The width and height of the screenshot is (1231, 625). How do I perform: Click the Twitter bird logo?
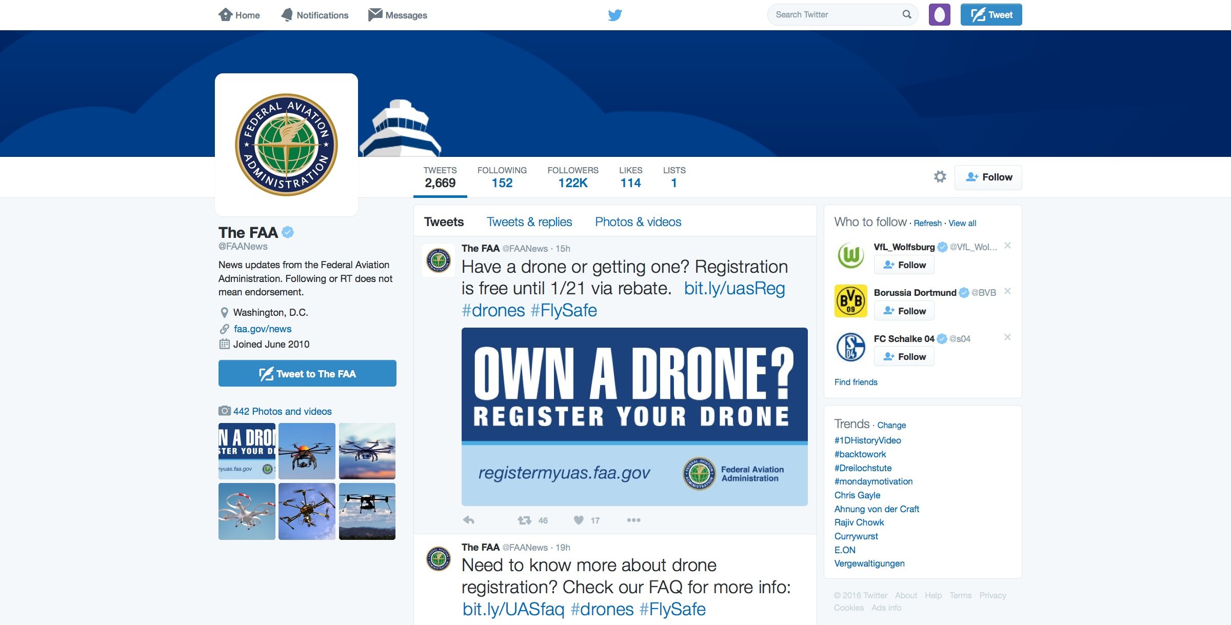click(x=614, y=15)
